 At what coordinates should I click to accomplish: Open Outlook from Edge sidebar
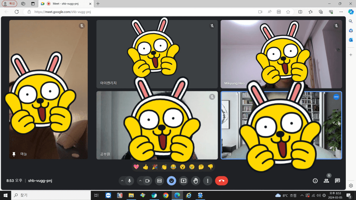point(351,40)
